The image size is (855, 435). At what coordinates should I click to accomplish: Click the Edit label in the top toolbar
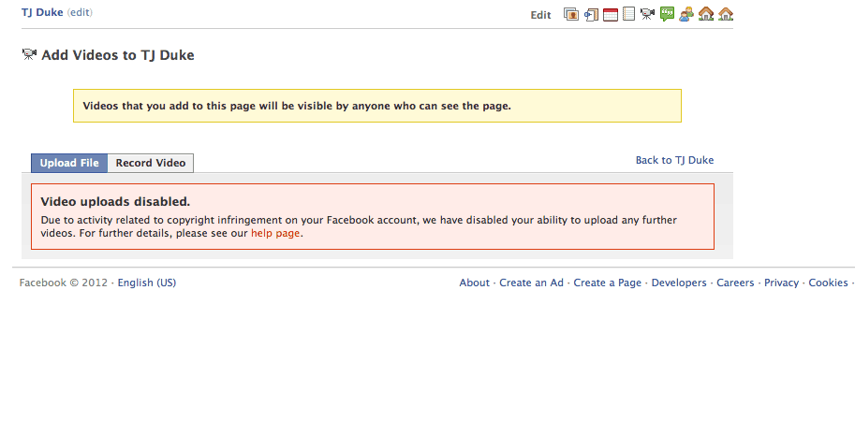click(x=541, y=15)
